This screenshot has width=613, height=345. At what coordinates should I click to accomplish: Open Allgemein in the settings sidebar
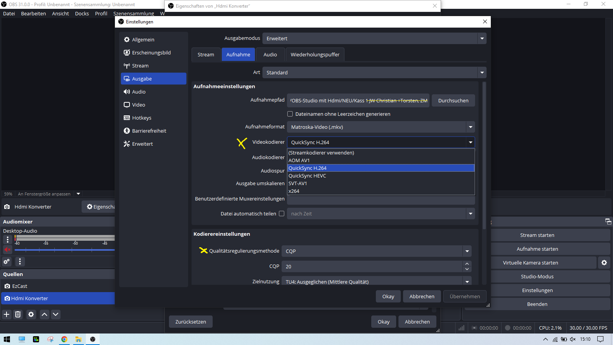[154, 39]
